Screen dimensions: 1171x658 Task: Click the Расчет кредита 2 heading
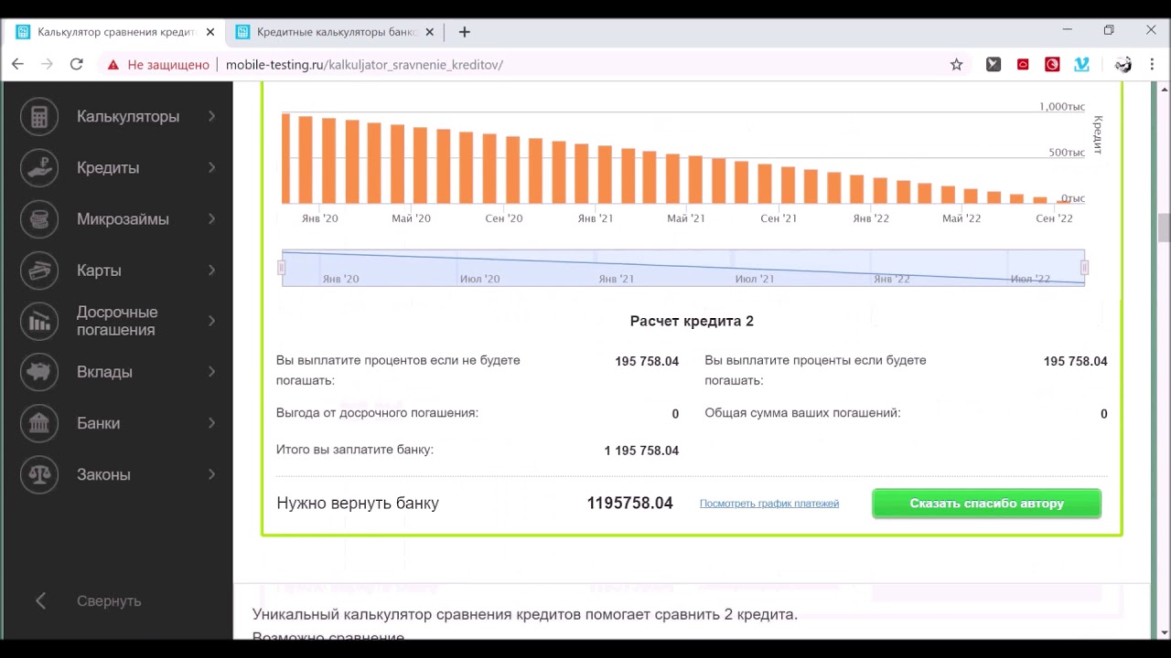point(692,321)
